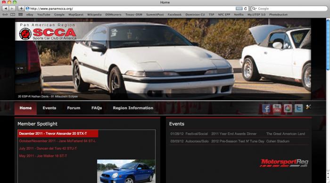Image resolution: width=330 pixels, height=183 pixels.
Task: Add a bookmark with the plus button
Action: (21, 8)
